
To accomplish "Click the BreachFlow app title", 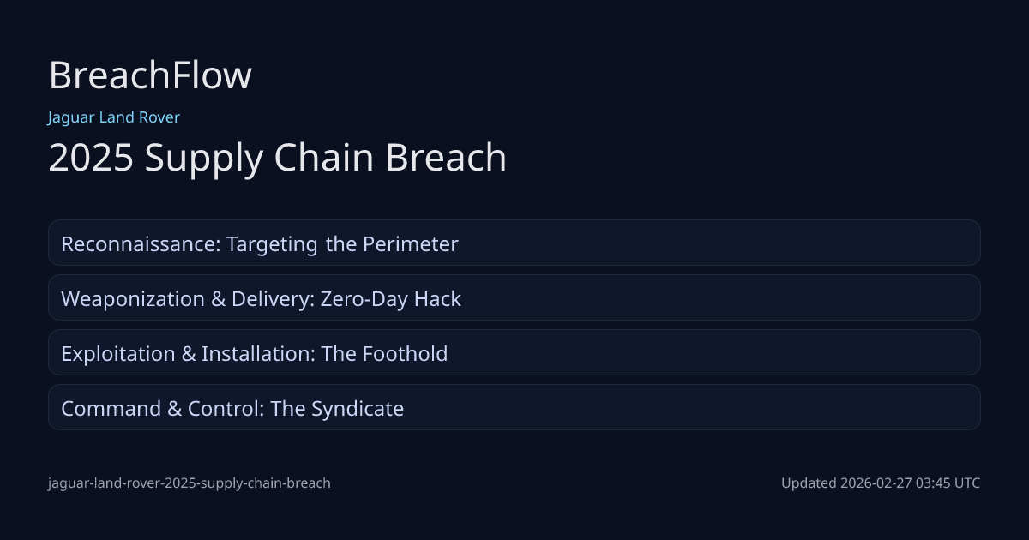I will 150,75.
